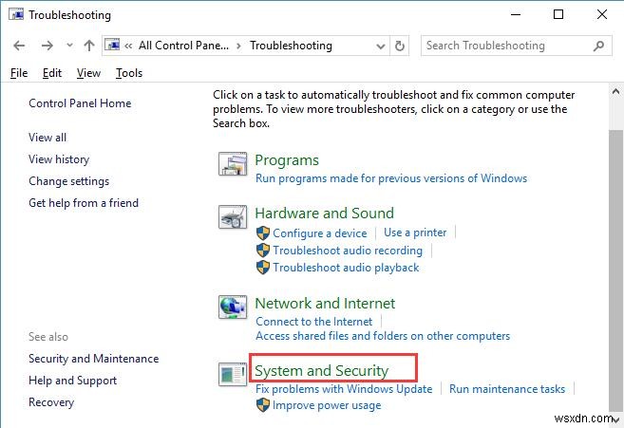Open the recent locations dropdown arrow
This screenshot has height=428, width=624.
[x=69, y=46]
